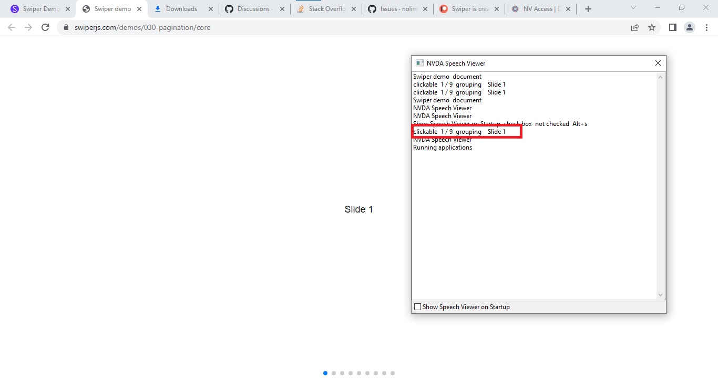This screenshot has width=718, height=381.
Task: Click the NVDA Speech Viewer title bar icon
Action: click(x=419, y=62)
